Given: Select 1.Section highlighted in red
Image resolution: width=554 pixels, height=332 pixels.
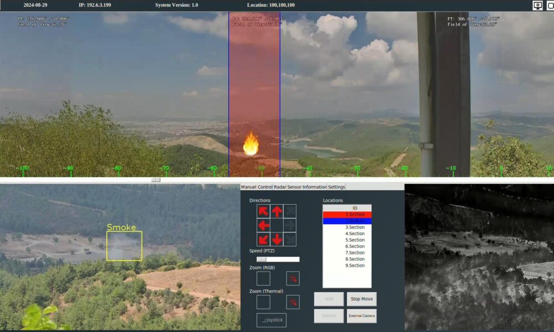Looking at the screenshot, I should pos(347,214).
